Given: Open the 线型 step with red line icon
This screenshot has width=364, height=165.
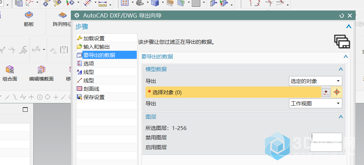Looking at the screenshot, I should pyautogui.click(x=107, y=80).
